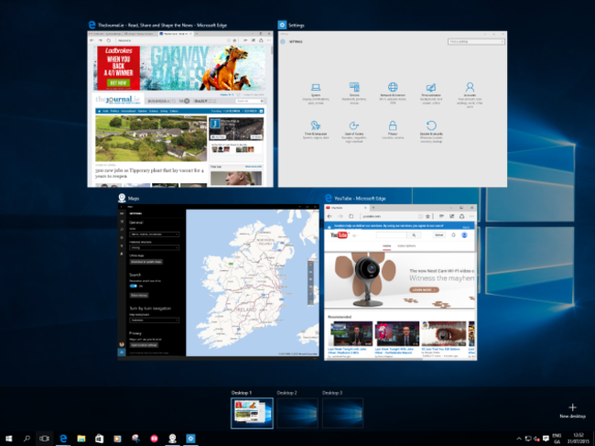The image size is (595, 446).
Task: Open File Explorer from the taskbar
Action: point(81,439)
